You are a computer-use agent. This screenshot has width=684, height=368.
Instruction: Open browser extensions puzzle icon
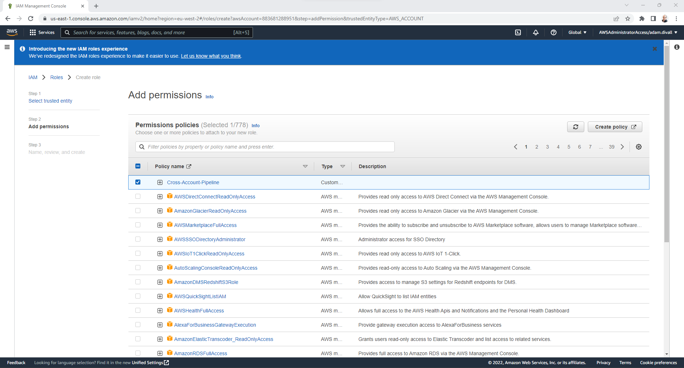642,19
